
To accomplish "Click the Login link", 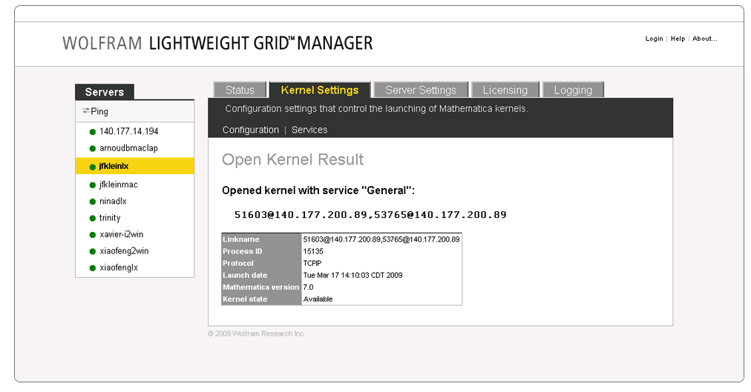I will pos(654,39).
